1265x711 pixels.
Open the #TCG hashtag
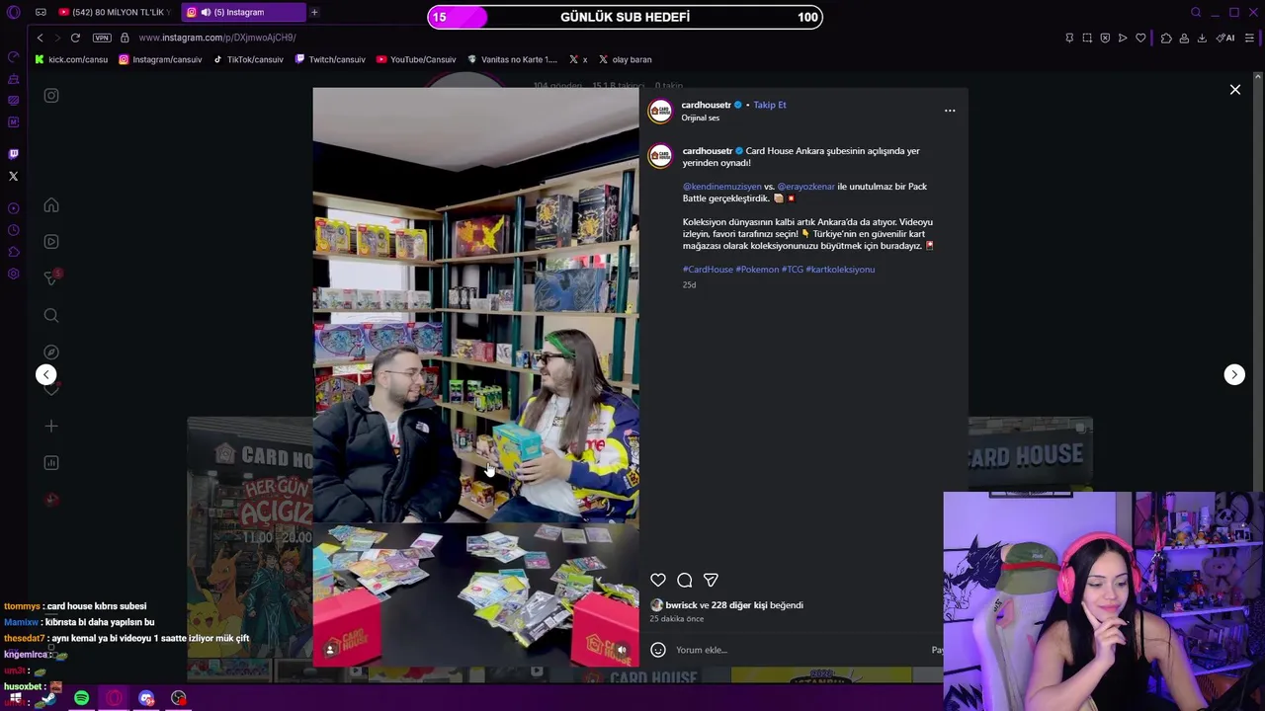tap(793, 270)
